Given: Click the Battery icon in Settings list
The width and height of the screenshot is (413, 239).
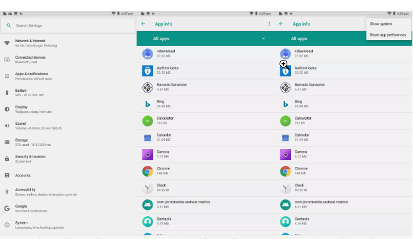Looking at the screenshot, I should point(7,92).
